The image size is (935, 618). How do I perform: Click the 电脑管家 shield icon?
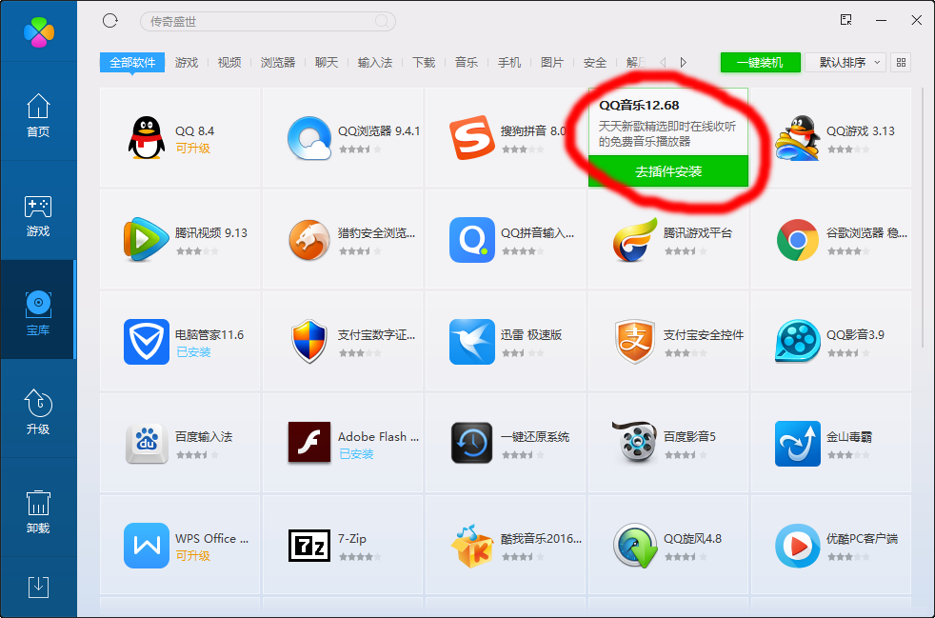146,342
